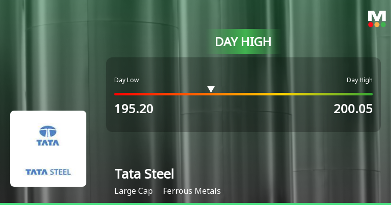391x205 pixels.
Task: Click the red left end of the price range bar
Action: [x=118, y=94]
